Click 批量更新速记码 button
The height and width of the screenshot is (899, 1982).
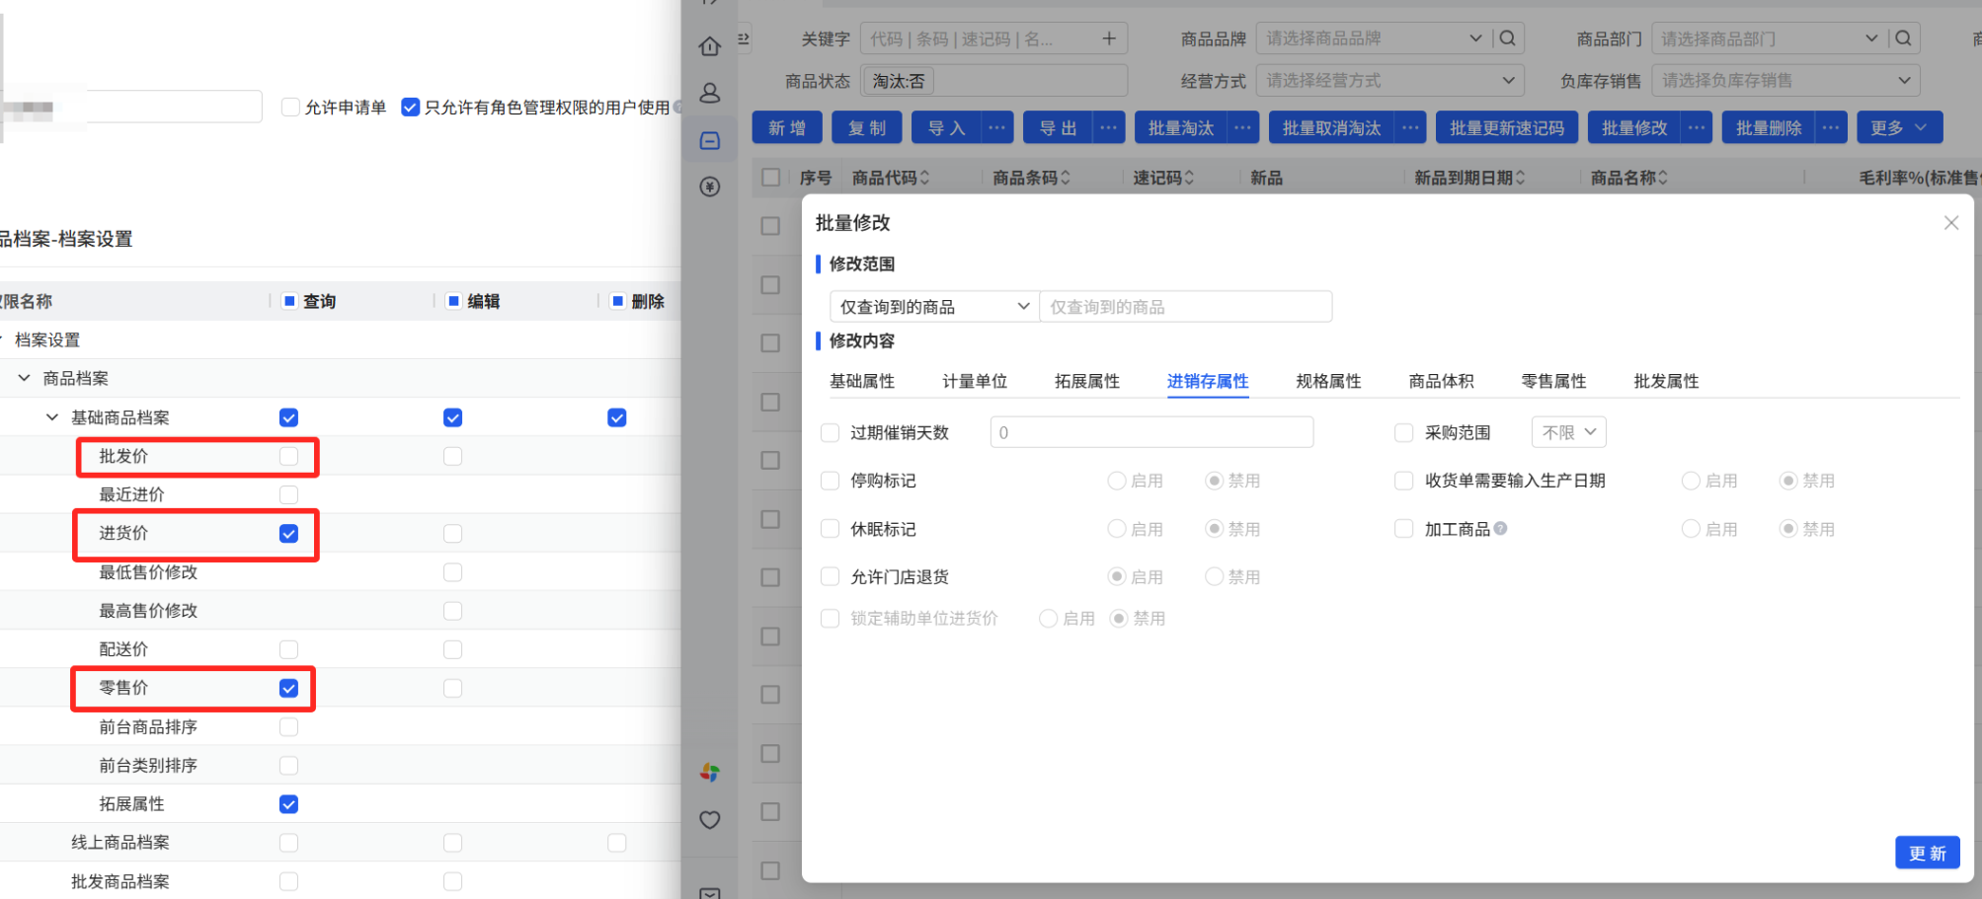(1507, 128)
